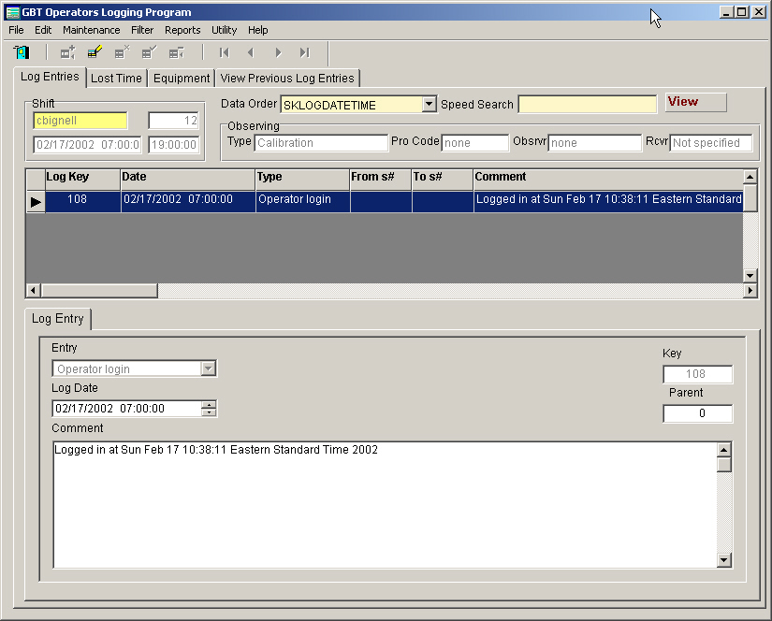Open the File menu
The width and height of the screenshot is (772, 621).
pyautogui.click(x=16, y=30)
